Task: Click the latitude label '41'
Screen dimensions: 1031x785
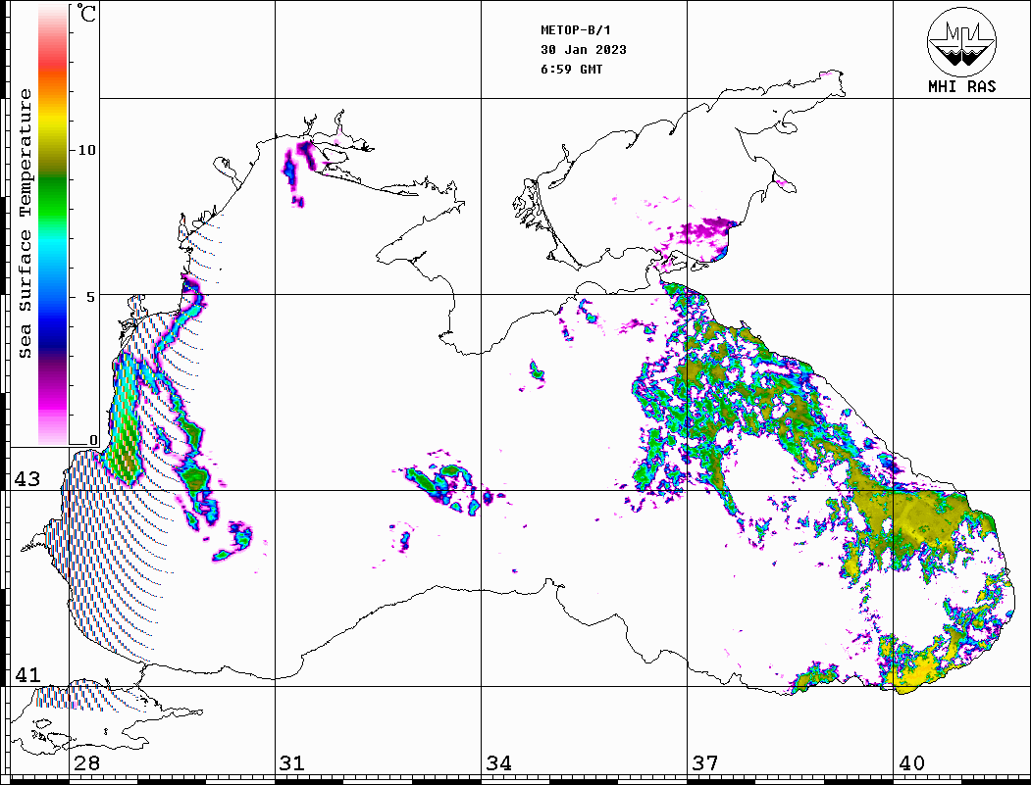Action: (26, 674)
